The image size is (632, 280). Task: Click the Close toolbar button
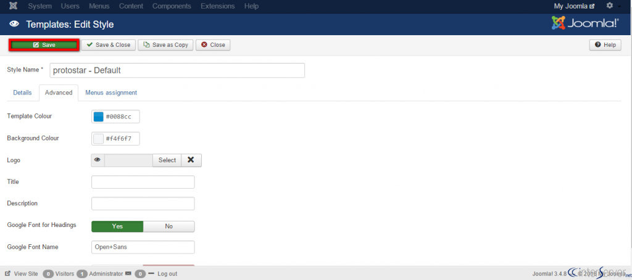[x=213, y=45]
